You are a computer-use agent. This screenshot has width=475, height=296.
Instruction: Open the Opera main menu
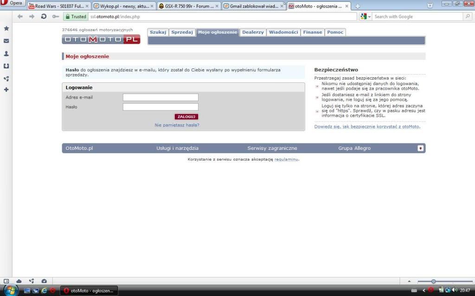coord(13,3)
